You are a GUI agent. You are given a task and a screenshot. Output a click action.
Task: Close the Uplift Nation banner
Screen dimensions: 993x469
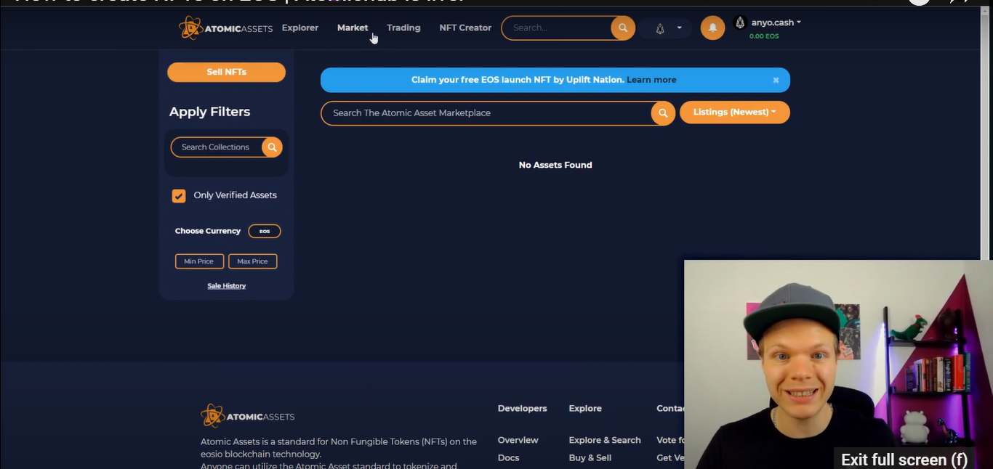point(776,80)
